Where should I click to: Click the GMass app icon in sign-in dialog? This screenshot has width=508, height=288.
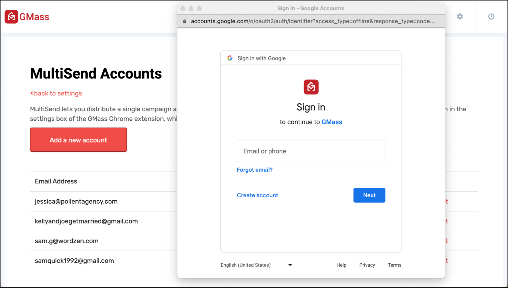click(311, 87)
